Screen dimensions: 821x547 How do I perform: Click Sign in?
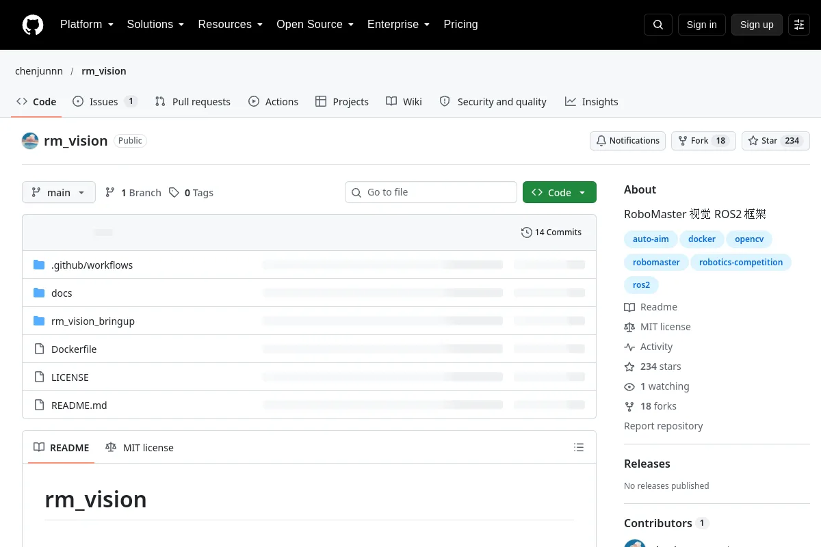(x=701, y=25)
